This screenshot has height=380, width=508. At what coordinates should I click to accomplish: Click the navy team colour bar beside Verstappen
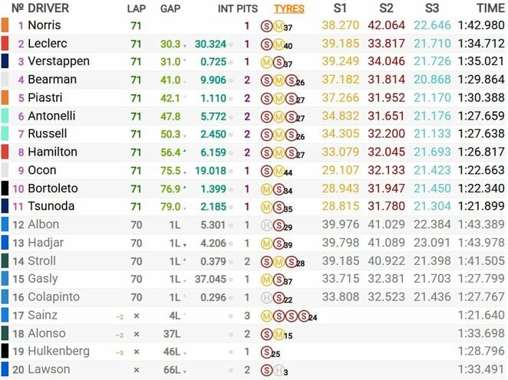5,61
